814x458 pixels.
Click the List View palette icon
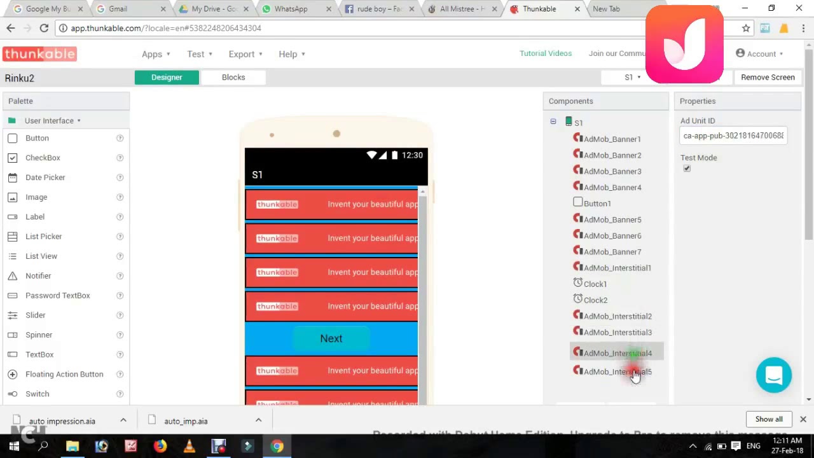coord(13,256)
